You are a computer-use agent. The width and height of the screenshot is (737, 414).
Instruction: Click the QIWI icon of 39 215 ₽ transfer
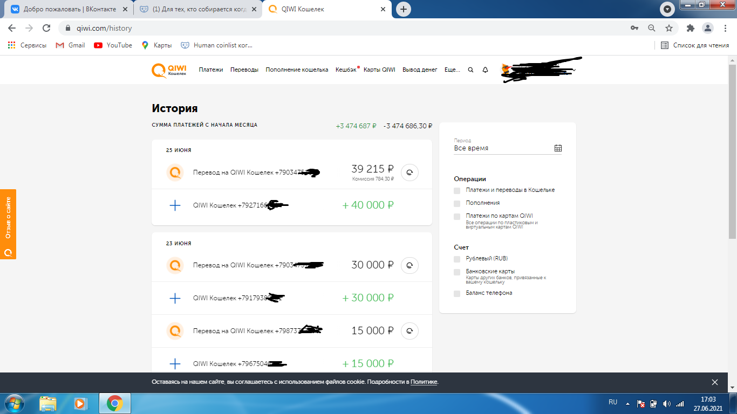(x=175, y=172)
